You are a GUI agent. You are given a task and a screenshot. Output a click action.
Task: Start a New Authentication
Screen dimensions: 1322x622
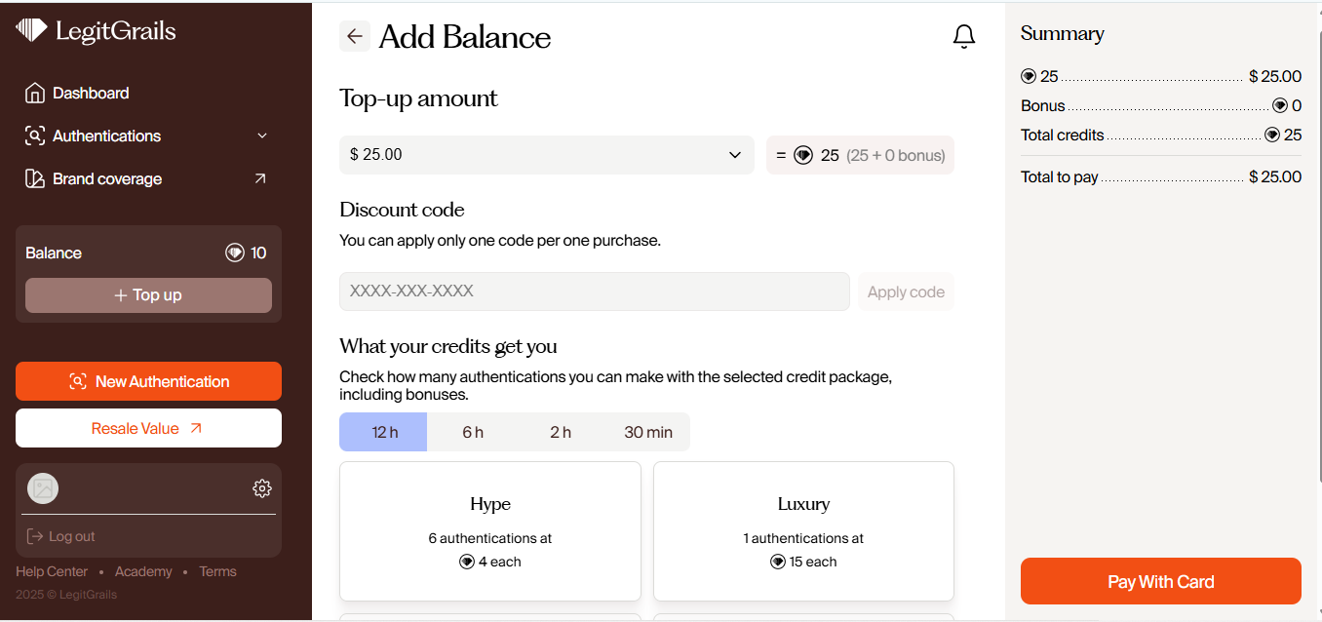tap(148, 381)
